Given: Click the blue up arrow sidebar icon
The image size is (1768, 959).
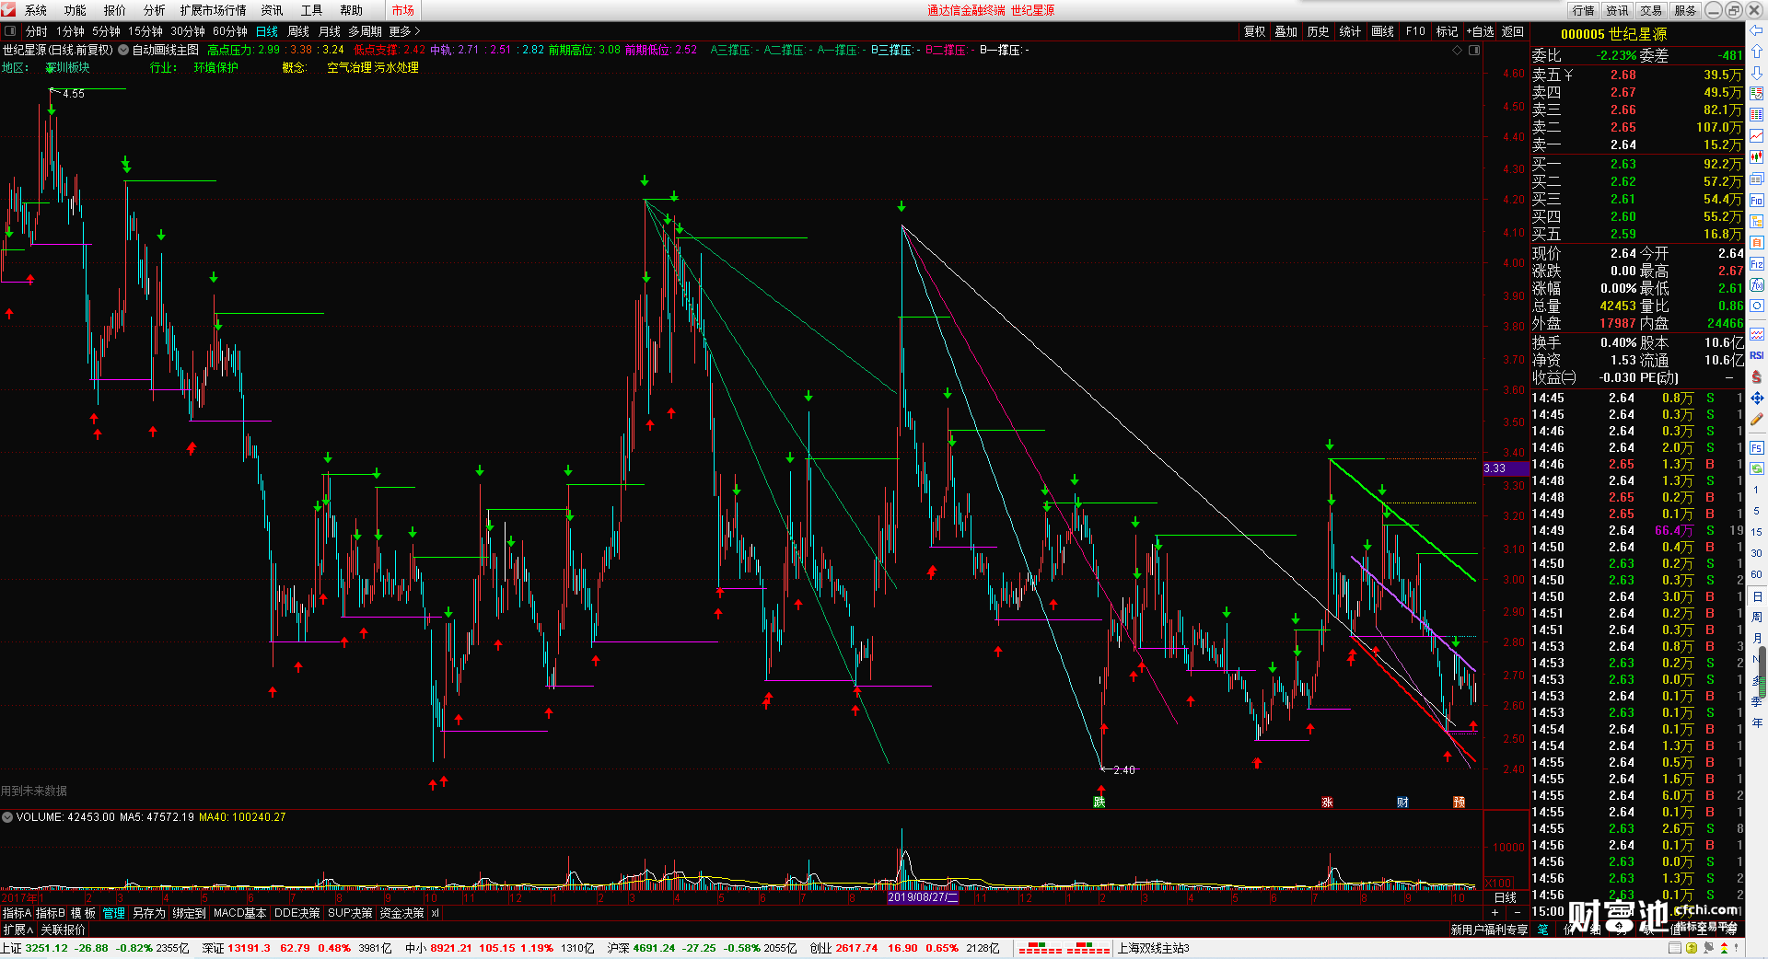Looking at the screenshot, I should click(1757, 52).
